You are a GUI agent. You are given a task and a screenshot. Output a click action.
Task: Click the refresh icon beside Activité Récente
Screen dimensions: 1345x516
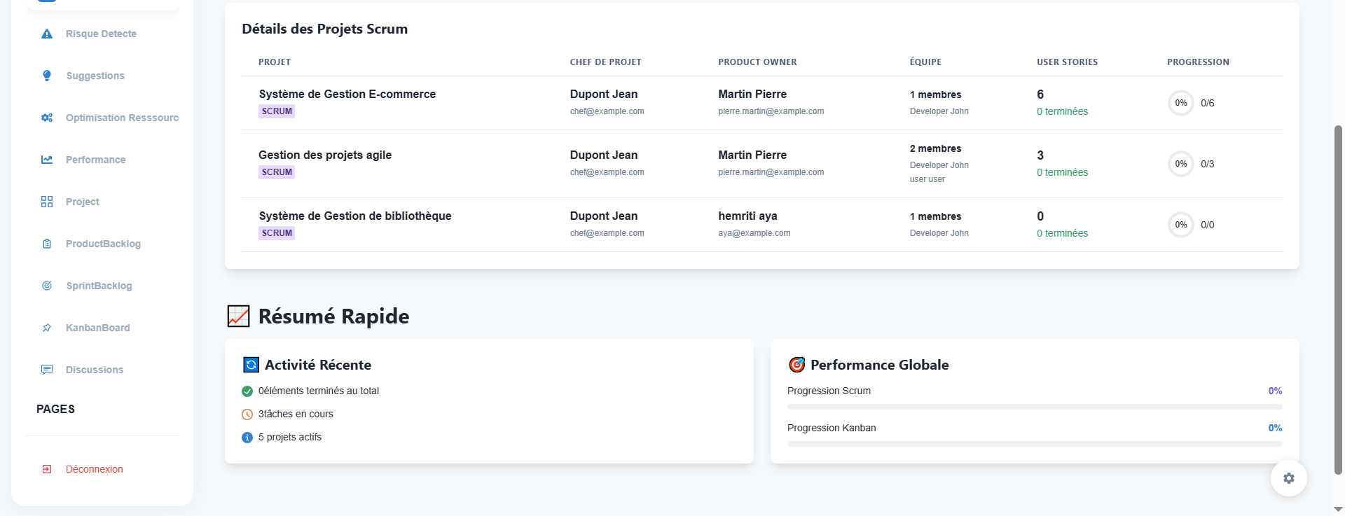click(251, 365)
